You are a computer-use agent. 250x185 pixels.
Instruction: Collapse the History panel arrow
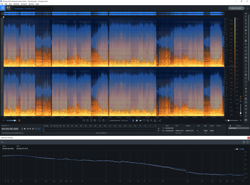230,126
